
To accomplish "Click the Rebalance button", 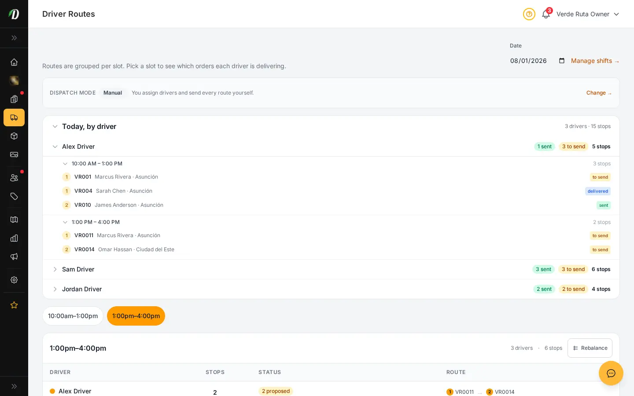I will coord(590,348).
